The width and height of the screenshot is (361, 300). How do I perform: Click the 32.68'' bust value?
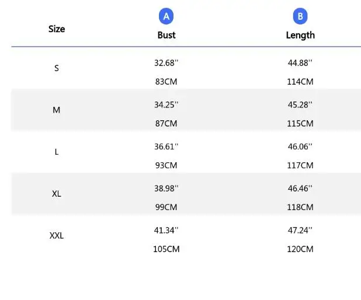click(x=166, y=63)
